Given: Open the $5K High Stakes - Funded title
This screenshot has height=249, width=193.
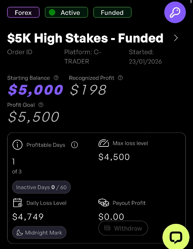Looking at the screenshot, I should 85,38.
